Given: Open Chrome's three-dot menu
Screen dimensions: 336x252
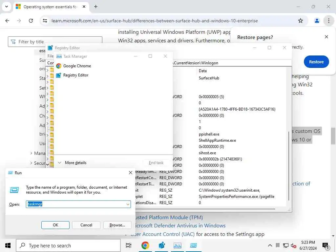Looking at the screenshot, I should point(329,21).
